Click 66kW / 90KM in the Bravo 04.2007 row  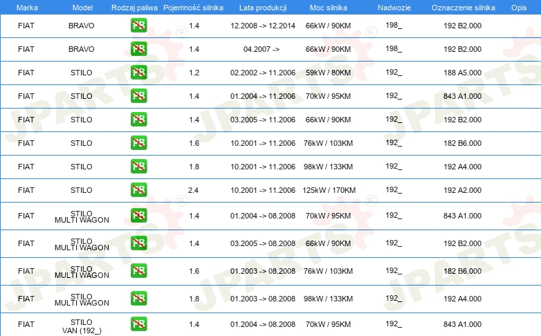[328, 49]
